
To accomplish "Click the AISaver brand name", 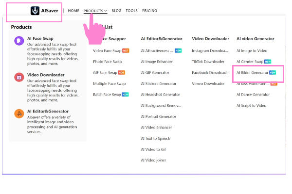I will click(x=50, y=11).
